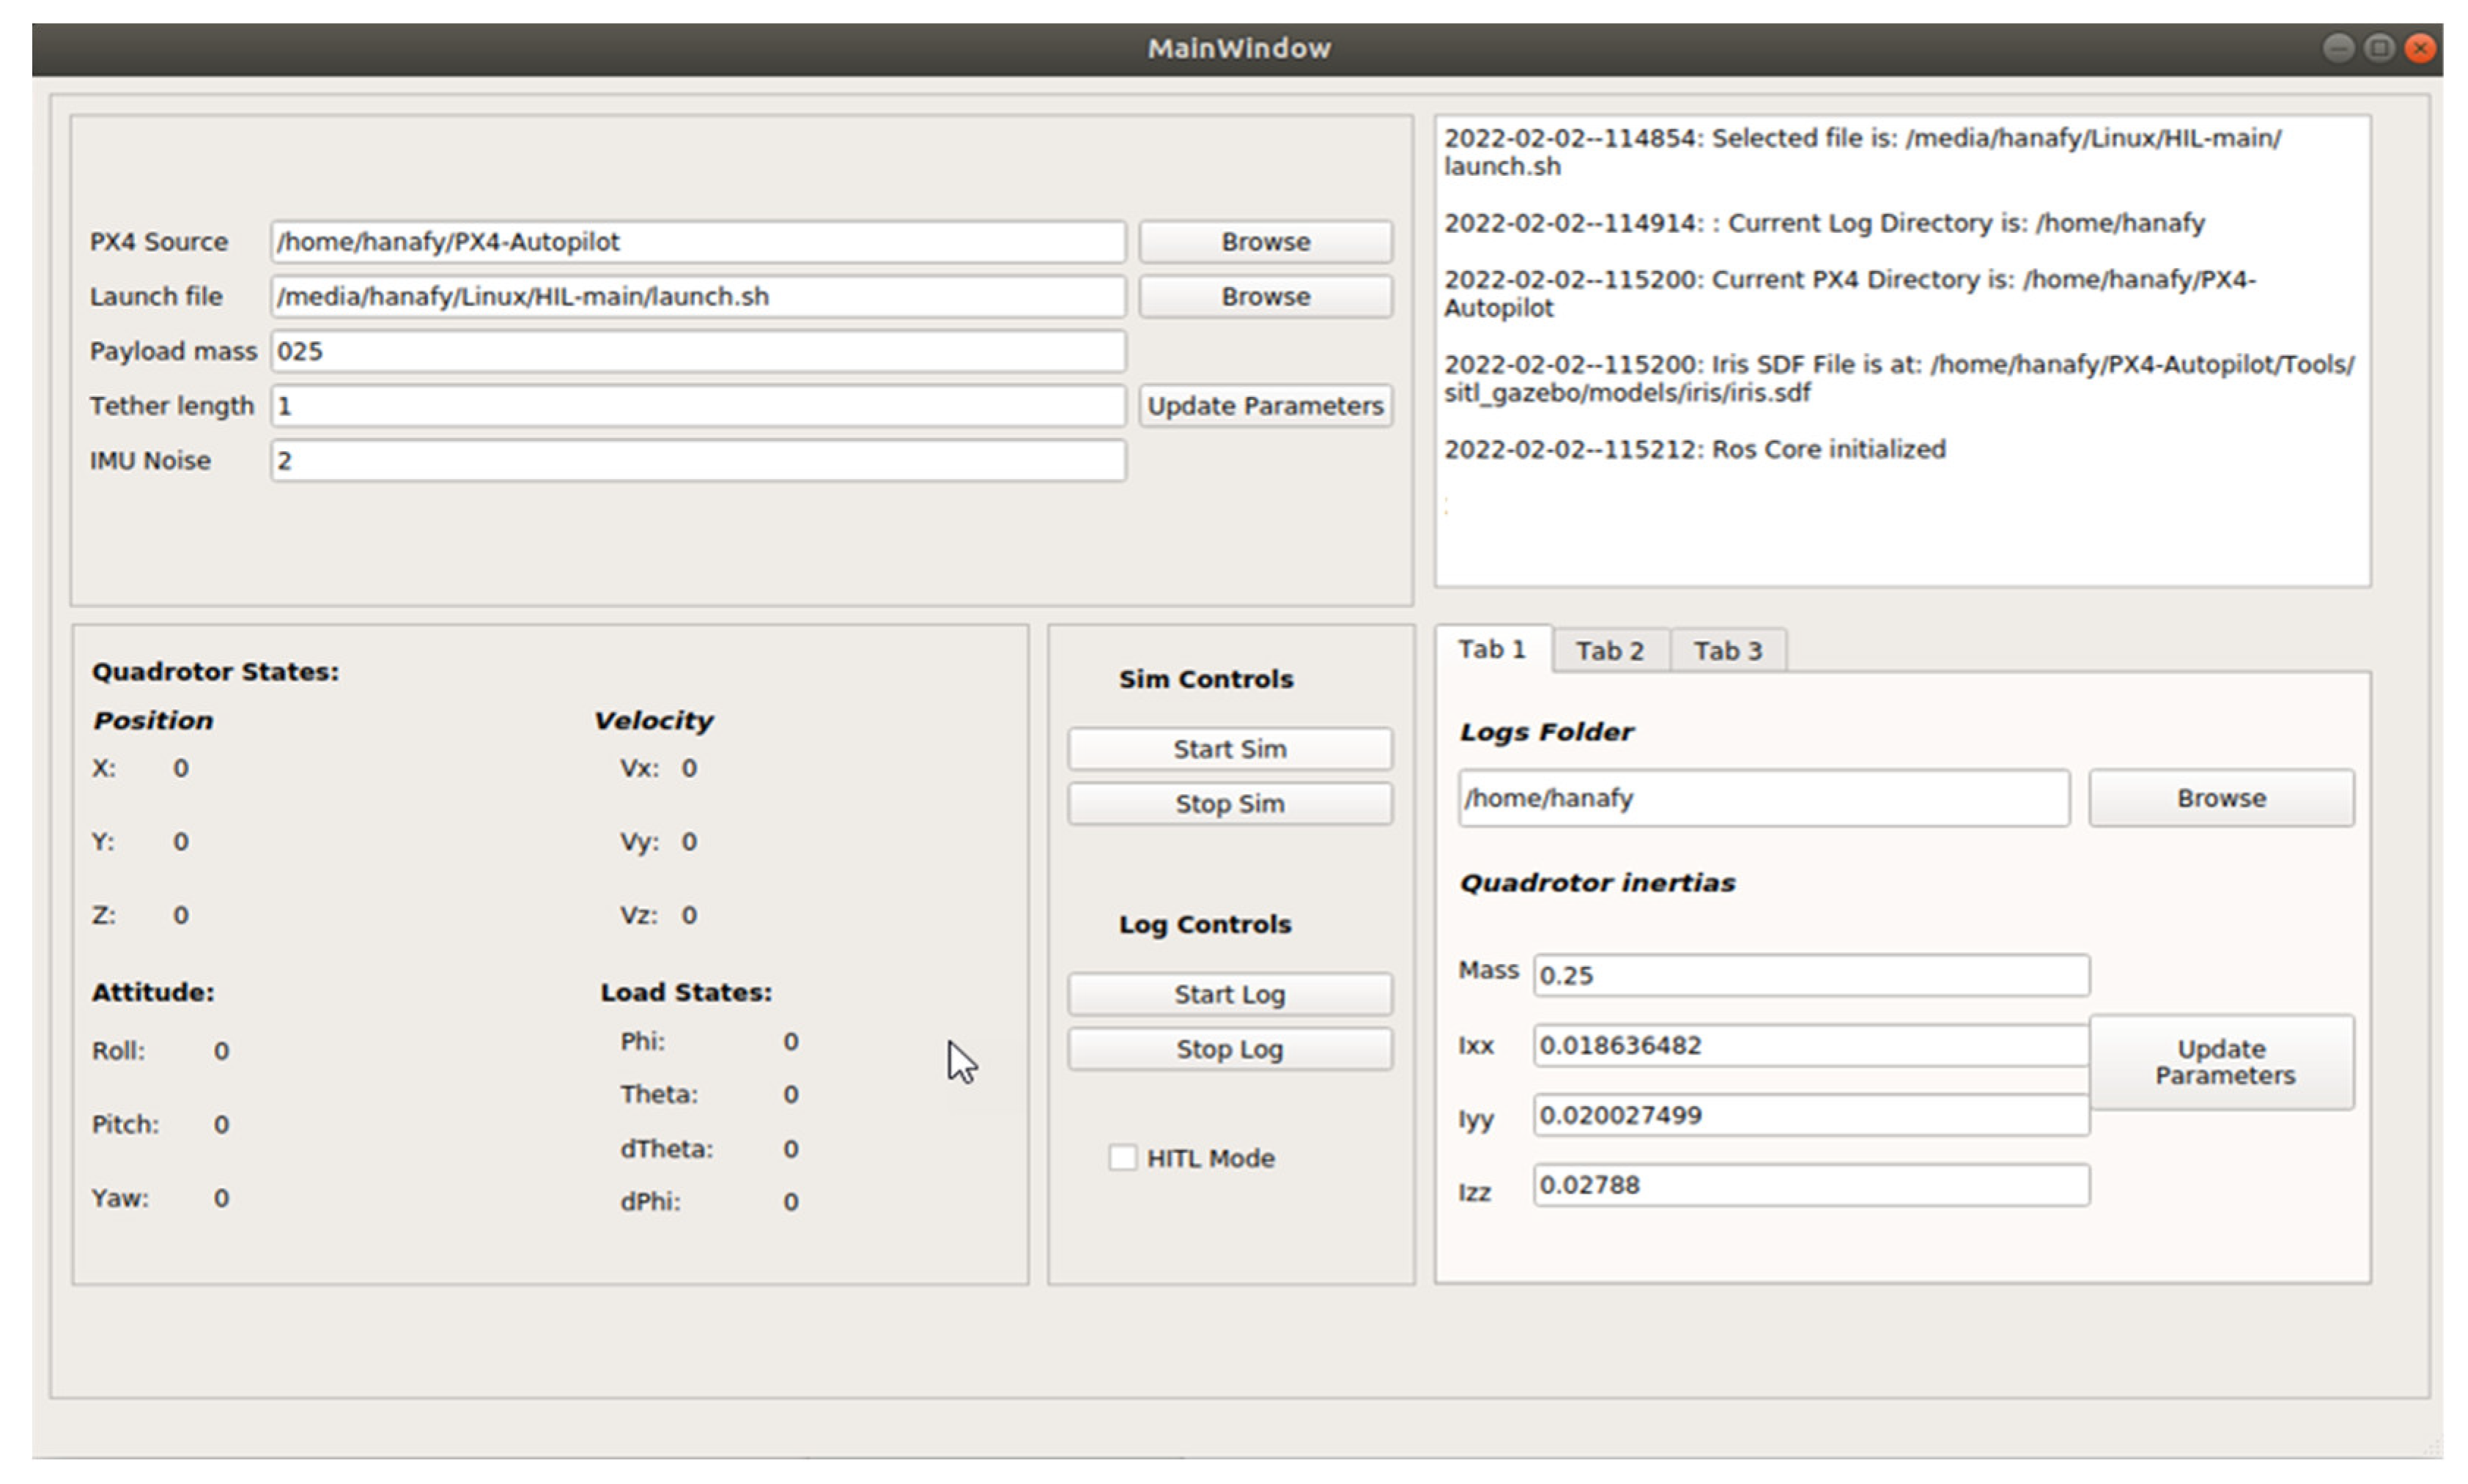Browse for PX4 Source directory

click(x=1265, y=242)
